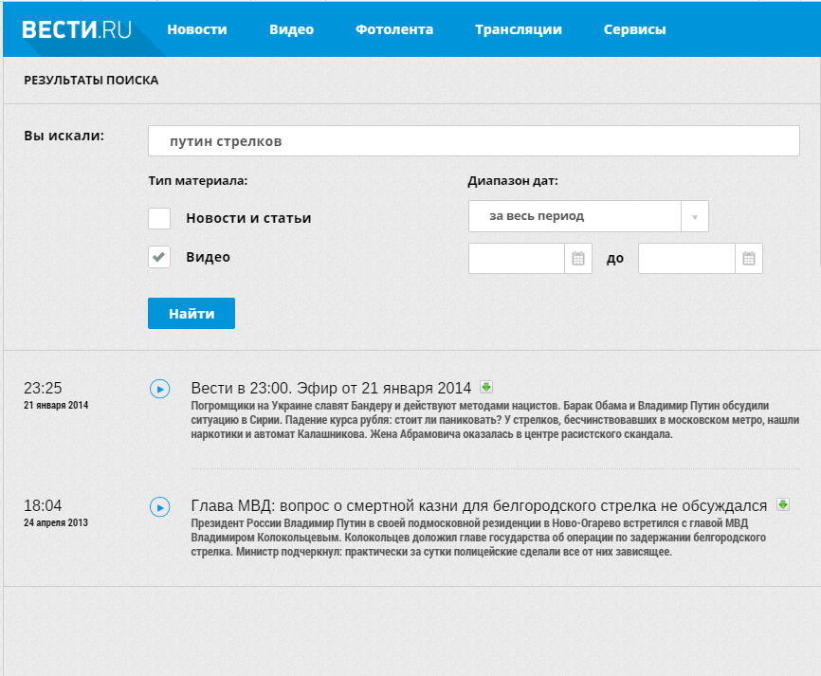Click the Тип материала label
Viewport: 821px width, 676px height.
tap(198, 181)
